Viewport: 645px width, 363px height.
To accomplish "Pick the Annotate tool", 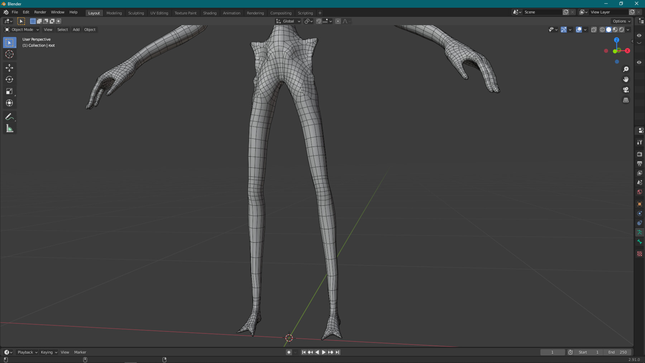I will (x=10, y=116).
